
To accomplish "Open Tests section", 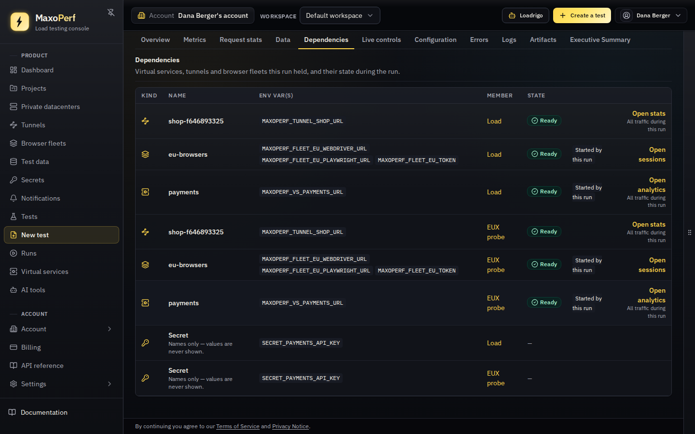I will 61,217.
